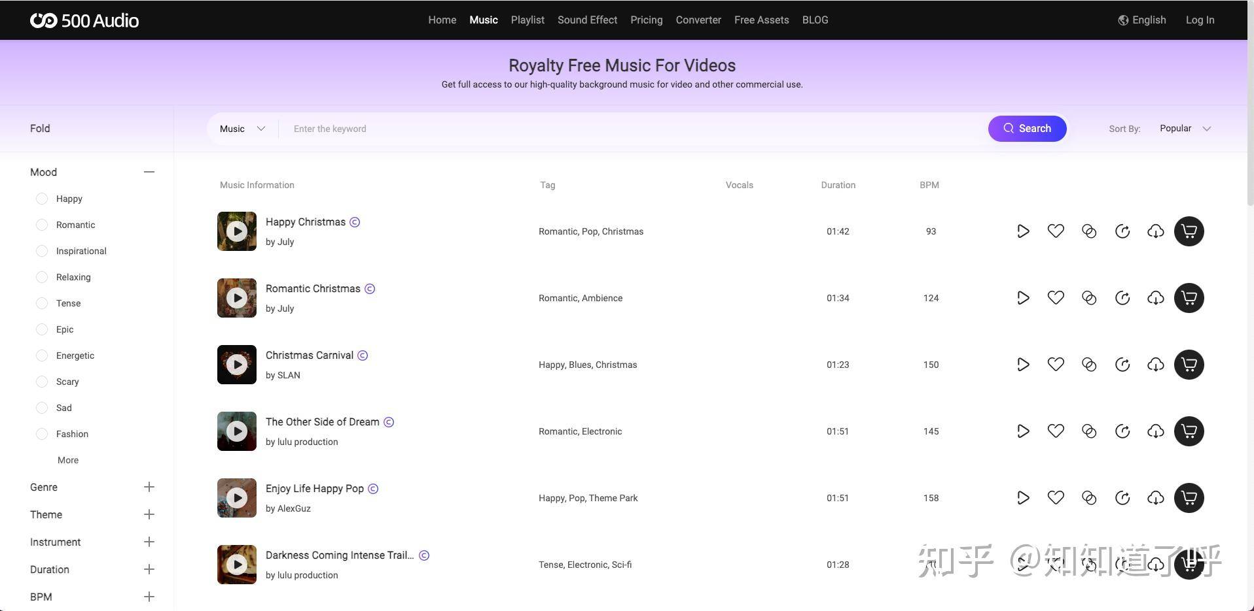
Task: Download The Other Side of Dream
Action: 1156,431
